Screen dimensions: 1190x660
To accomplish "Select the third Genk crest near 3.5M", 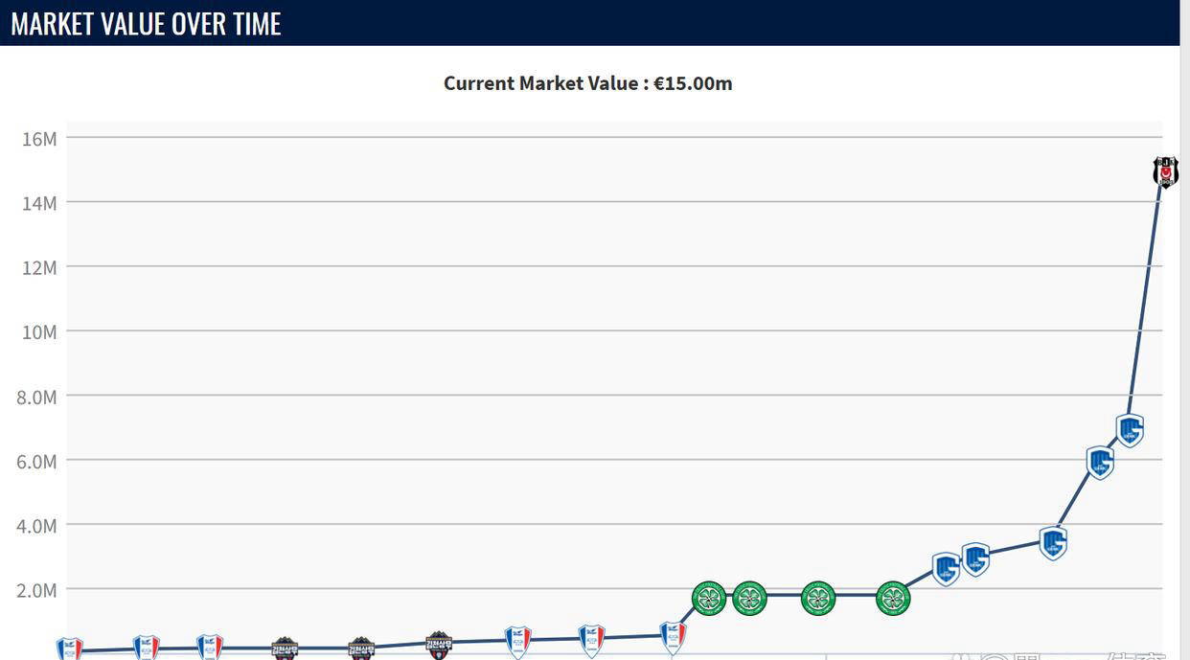I will click(1053, 543).
